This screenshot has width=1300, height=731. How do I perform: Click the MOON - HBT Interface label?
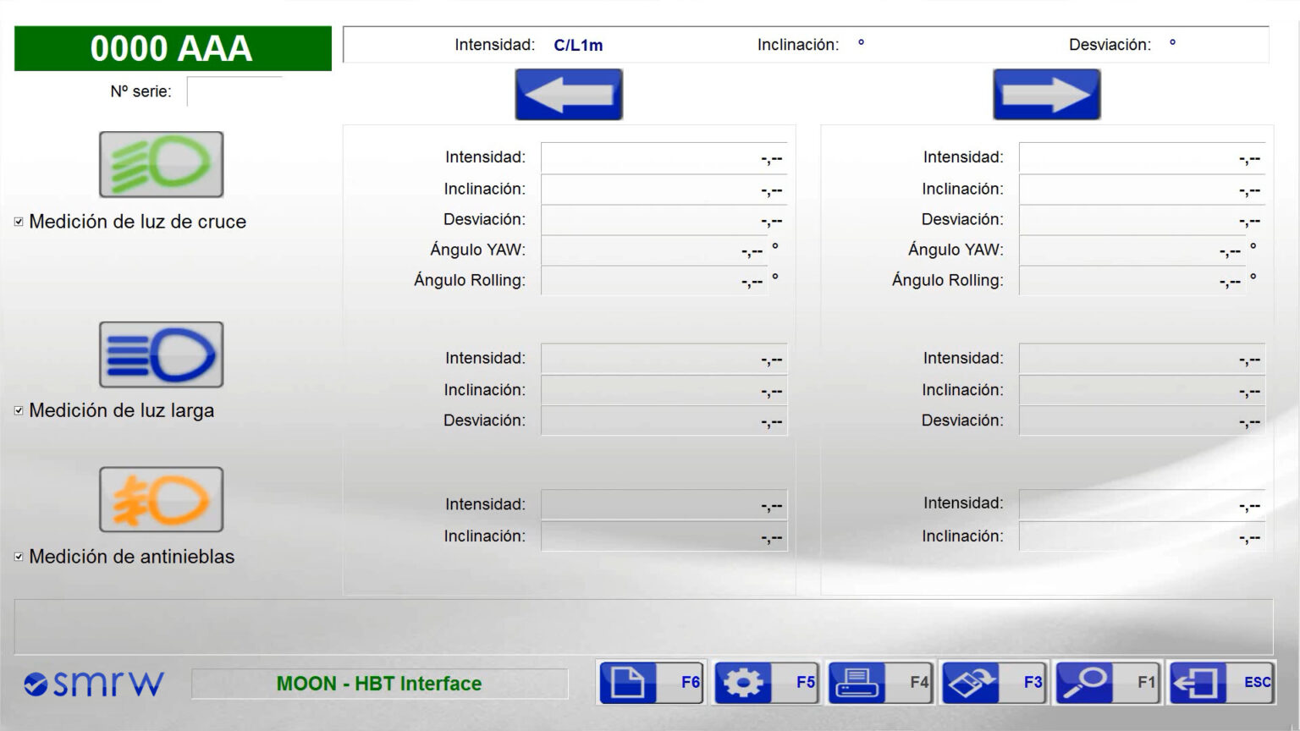(380, 683)
